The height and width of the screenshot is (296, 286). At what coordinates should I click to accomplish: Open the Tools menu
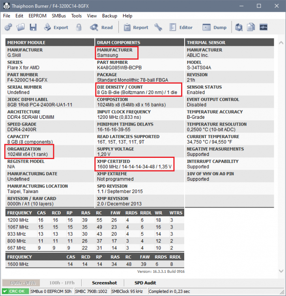(77, 16)
